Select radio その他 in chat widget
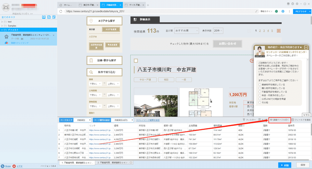312x169 pixels. pyautogui.click(x=260, y=102)
